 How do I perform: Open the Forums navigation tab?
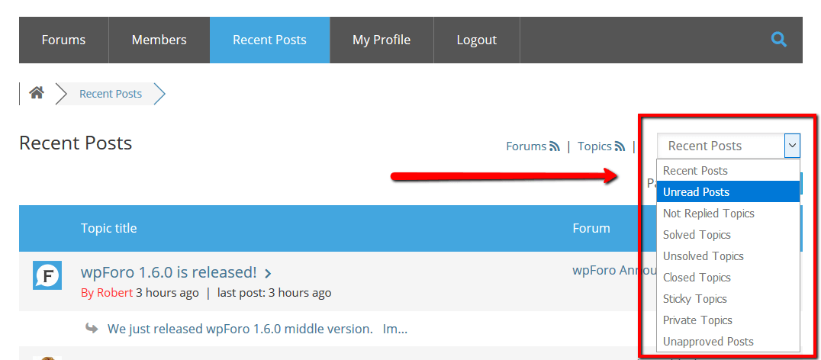63,40
